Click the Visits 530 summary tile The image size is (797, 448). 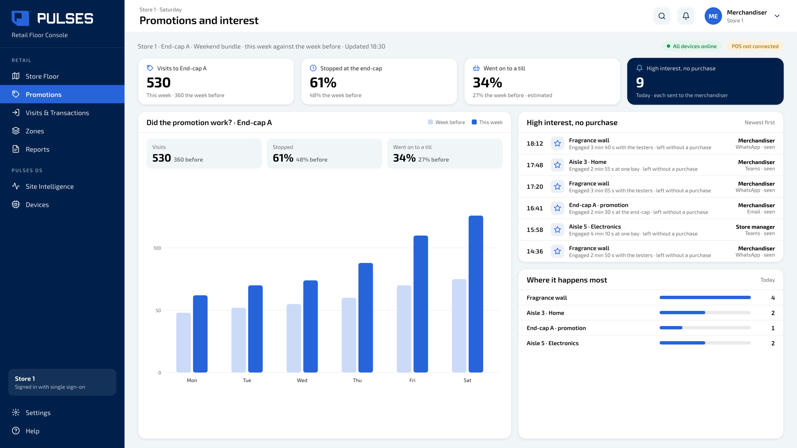tap(204, 154)
